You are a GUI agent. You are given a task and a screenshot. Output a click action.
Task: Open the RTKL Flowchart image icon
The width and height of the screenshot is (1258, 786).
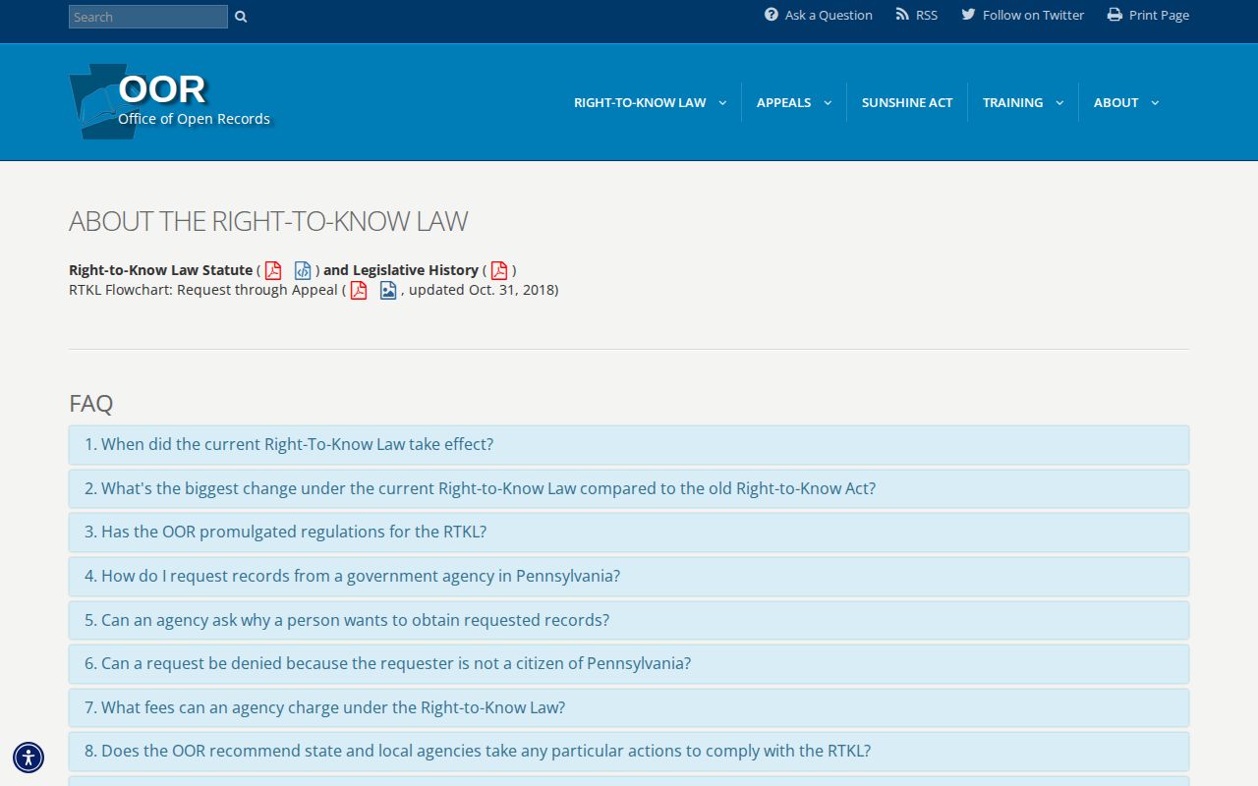pos(388,290)
